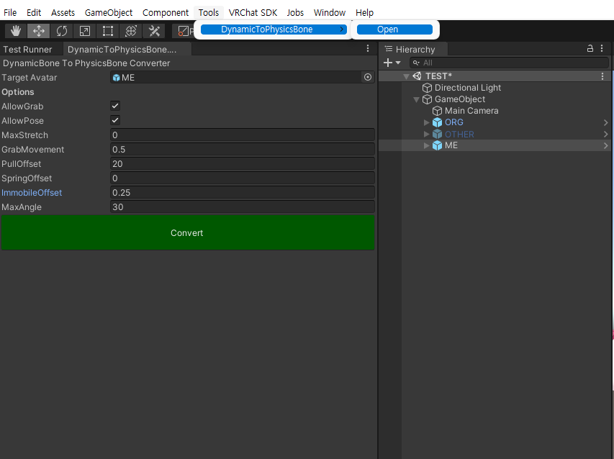Image resolution: width=614 pixels, height=459 pixels.
Task: Open the create dropdown arrow beside the plus
Action: coord(398,63)
